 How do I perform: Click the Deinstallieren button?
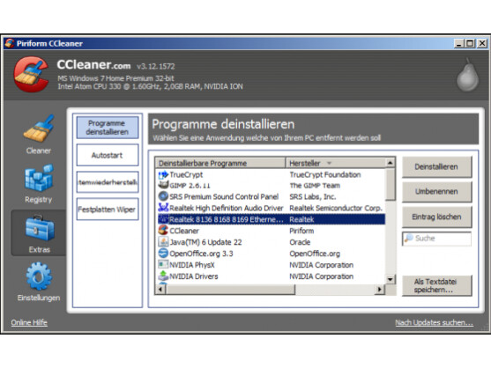[437, 167]
